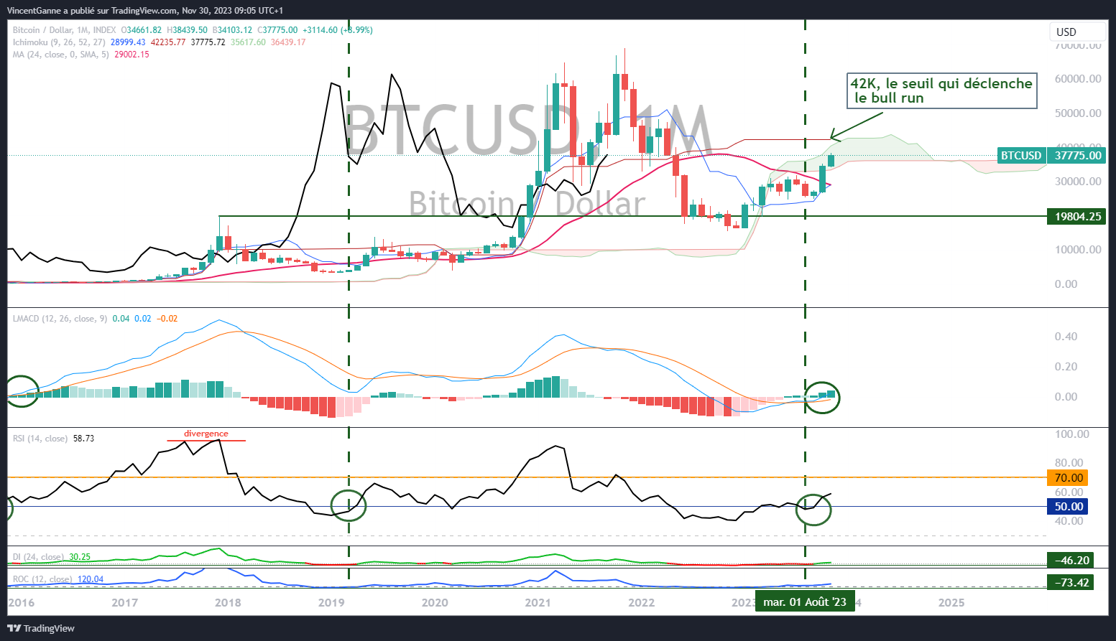Click the blue 50.00 RSI level label
This screenshot has width=1116, height=641.
click(x=1068, y=507)
